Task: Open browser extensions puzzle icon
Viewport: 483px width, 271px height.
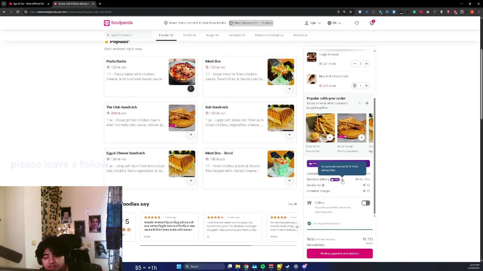Action: click(x=462, y=12)
